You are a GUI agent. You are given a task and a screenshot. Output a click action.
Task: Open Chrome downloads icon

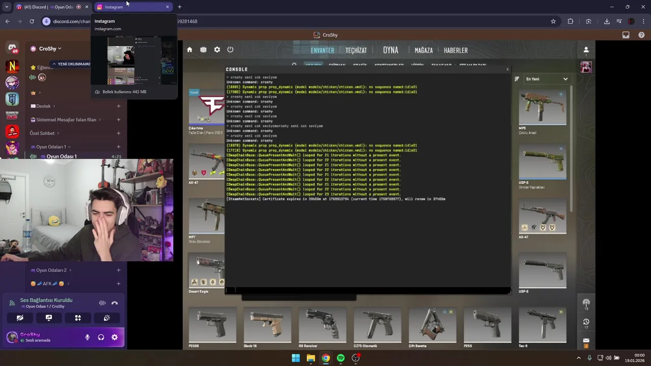click(607, 21)
